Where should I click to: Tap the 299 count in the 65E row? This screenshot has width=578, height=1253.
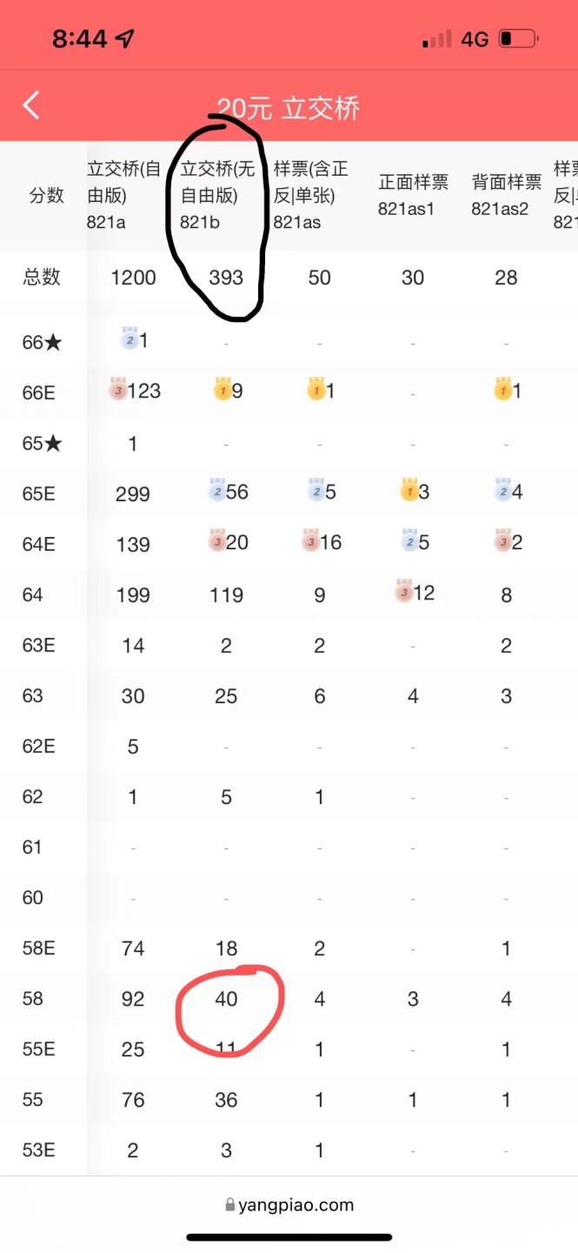point(133,494)
